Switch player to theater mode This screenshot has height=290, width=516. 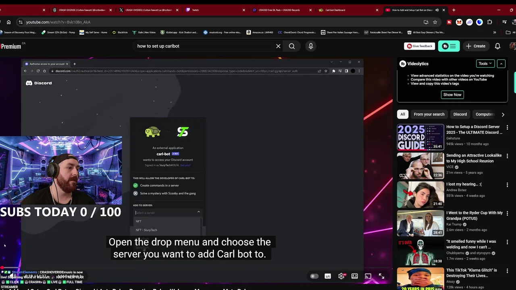355,276
